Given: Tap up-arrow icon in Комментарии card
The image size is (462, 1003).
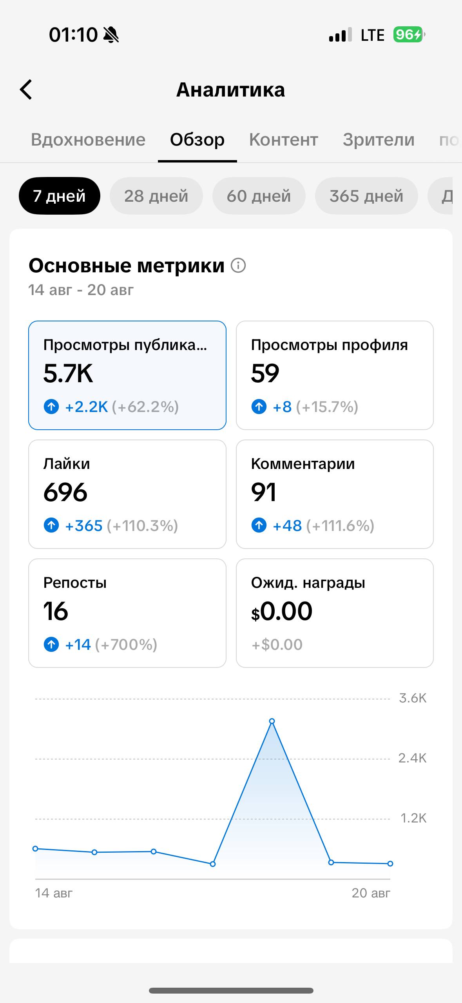Looking at the screenshot, I should click(x=259, y=525).
